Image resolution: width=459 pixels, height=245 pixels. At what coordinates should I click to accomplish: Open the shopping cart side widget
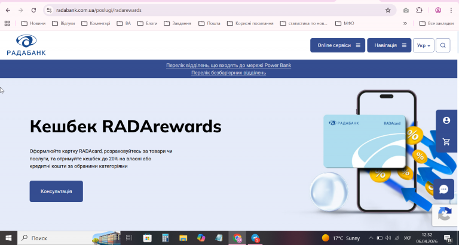pos(446,142)
